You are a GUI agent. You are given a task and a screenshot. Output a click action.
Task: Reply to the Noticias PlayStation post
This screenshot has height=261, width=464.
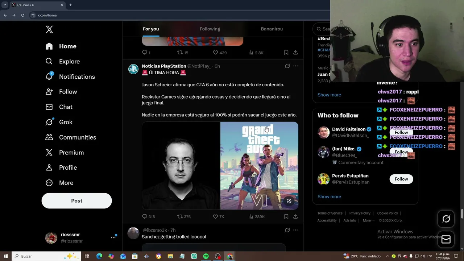coord(145,216)
